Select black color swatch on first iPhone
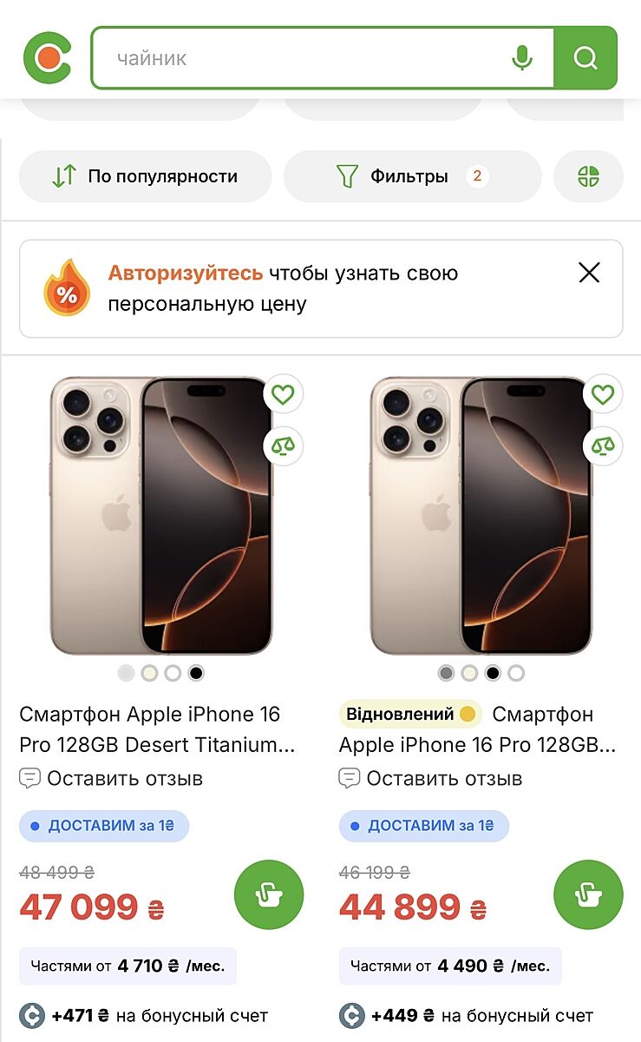The image size is (641, 1042). pos(196,673)
